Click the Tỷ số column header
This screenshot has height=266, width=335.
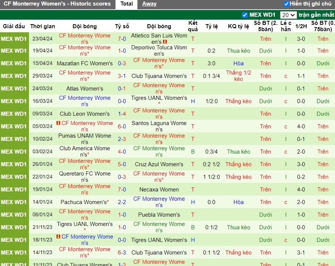click(122, 26)
